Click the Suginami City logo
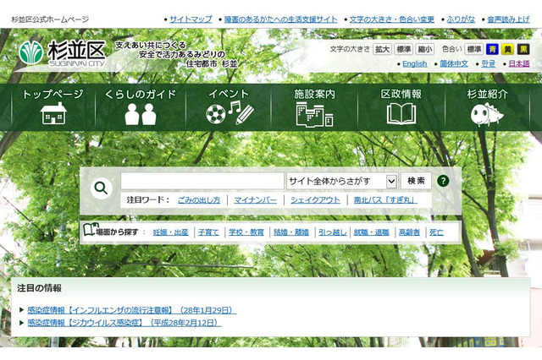 (62, 53)
